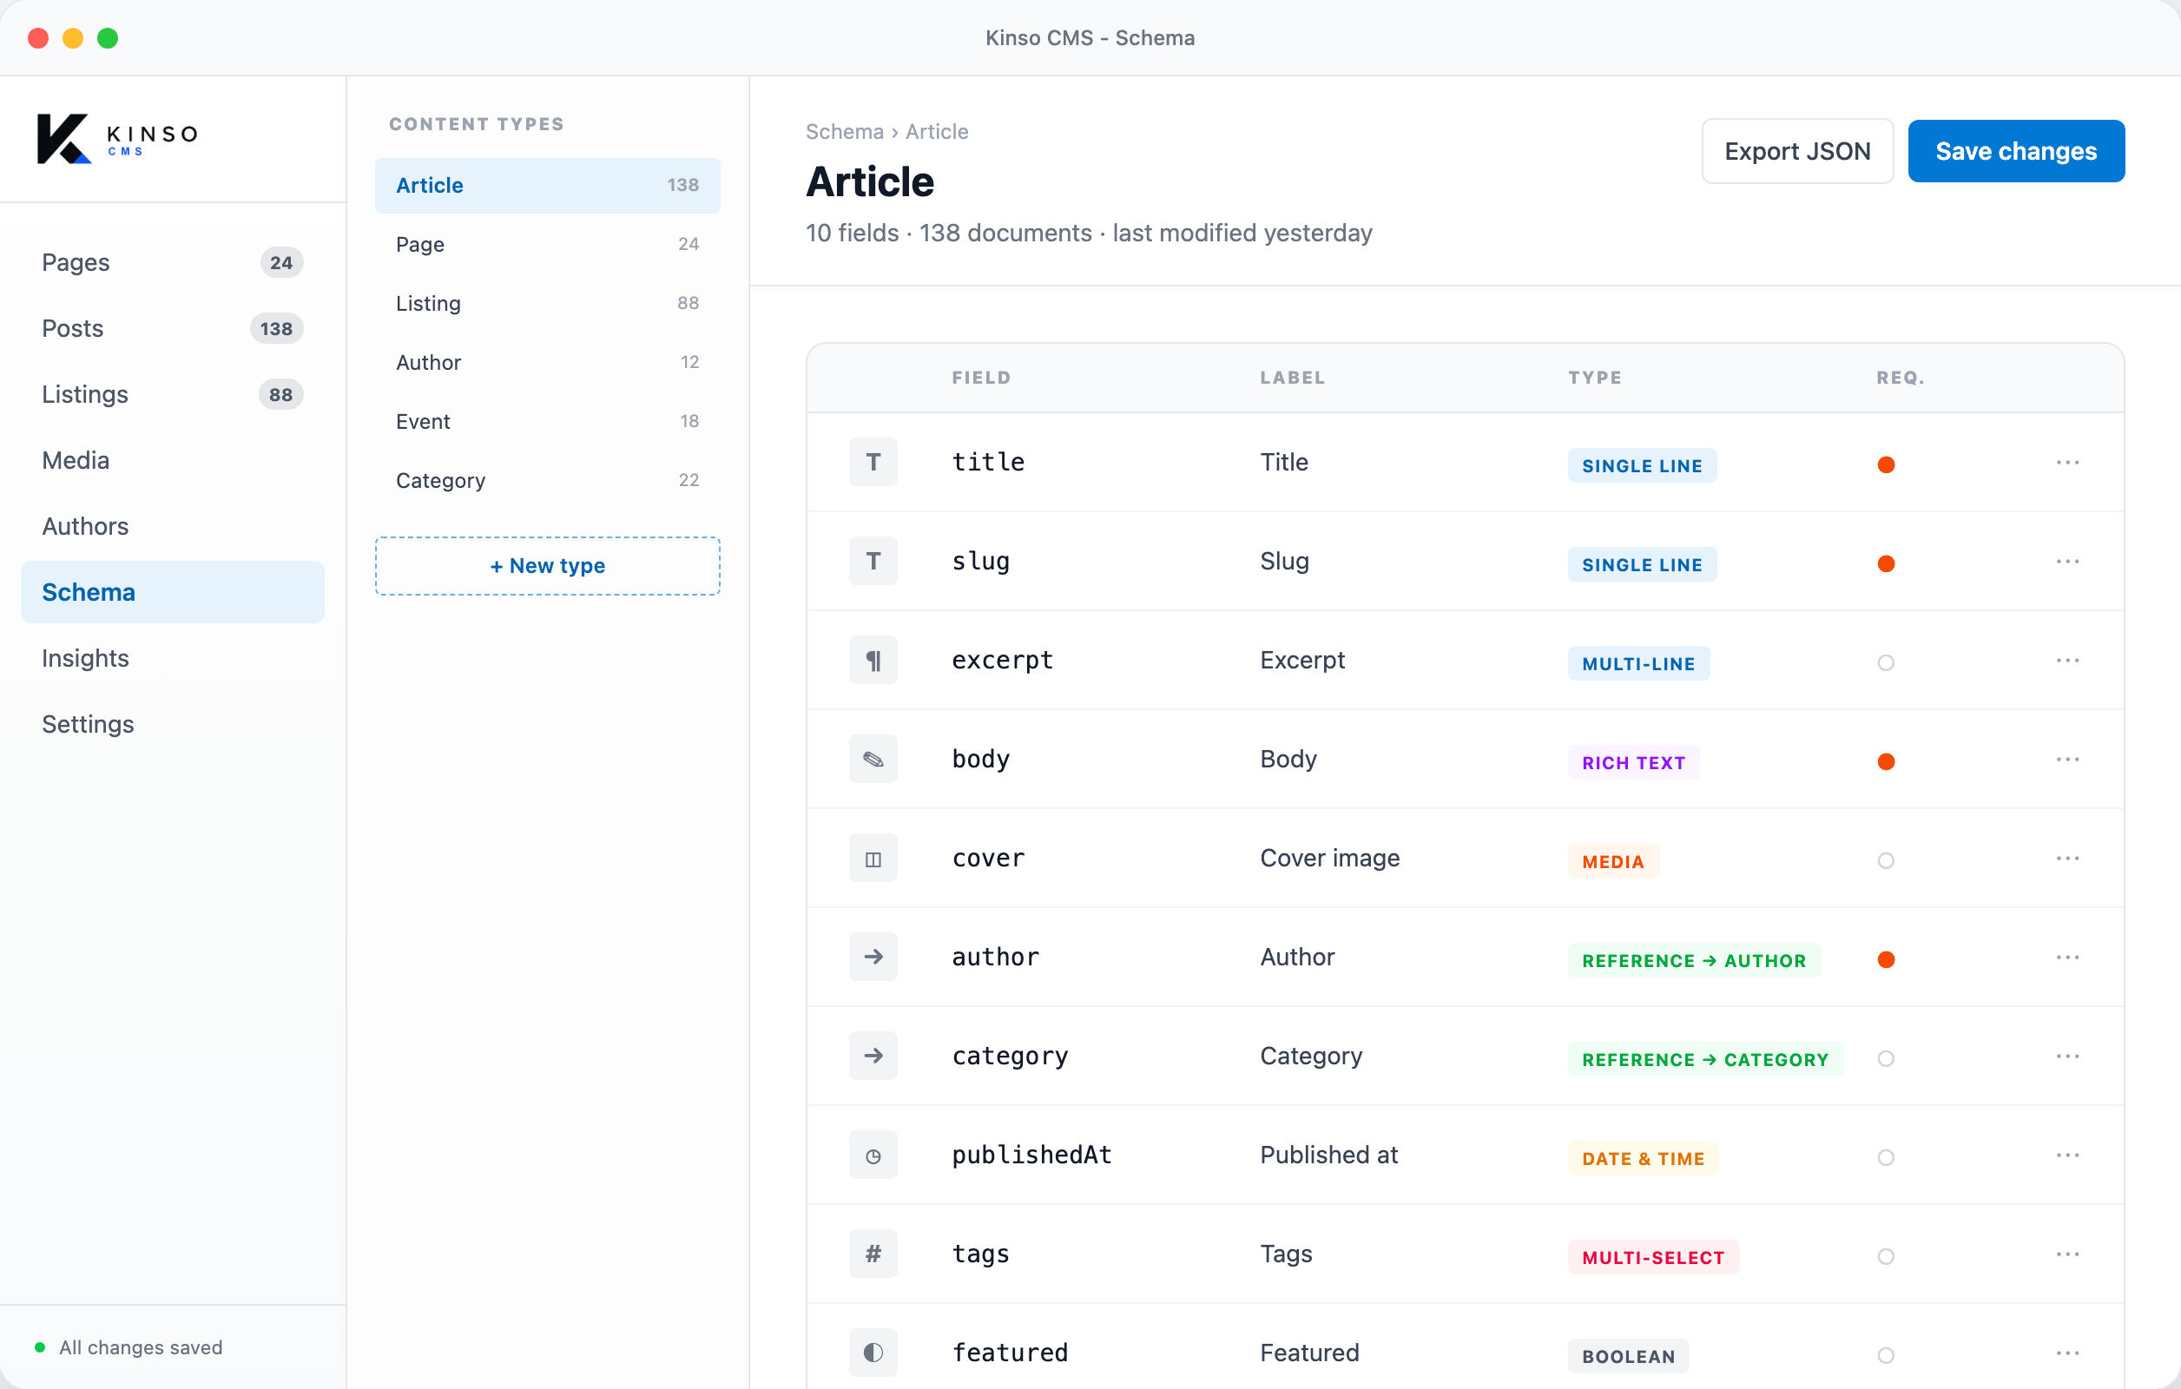Toggle required indicator for excerpt field

pos(1886,662)
